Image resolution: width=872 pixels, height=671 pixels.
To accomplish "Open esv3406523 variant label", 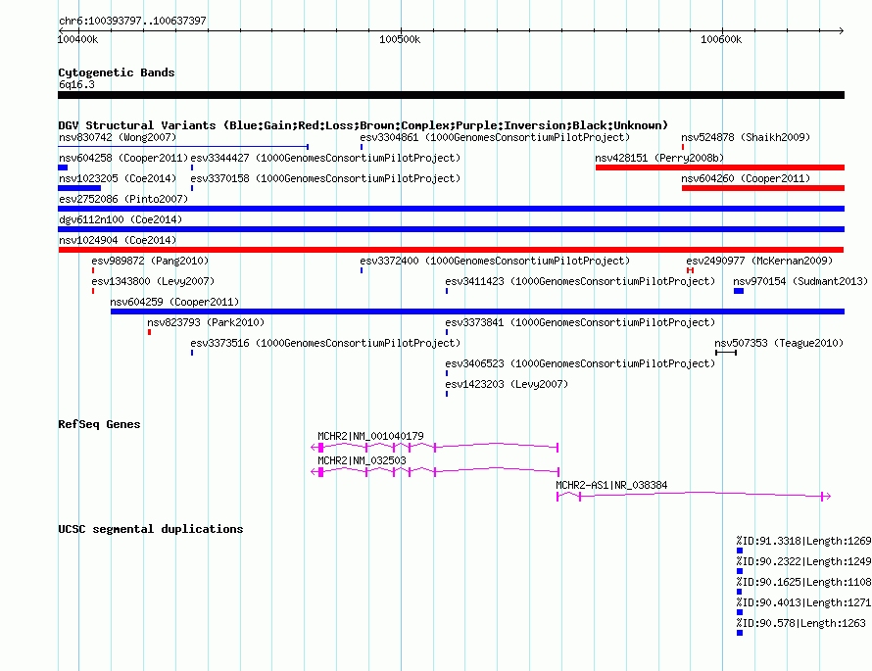I will coord(580,363).
